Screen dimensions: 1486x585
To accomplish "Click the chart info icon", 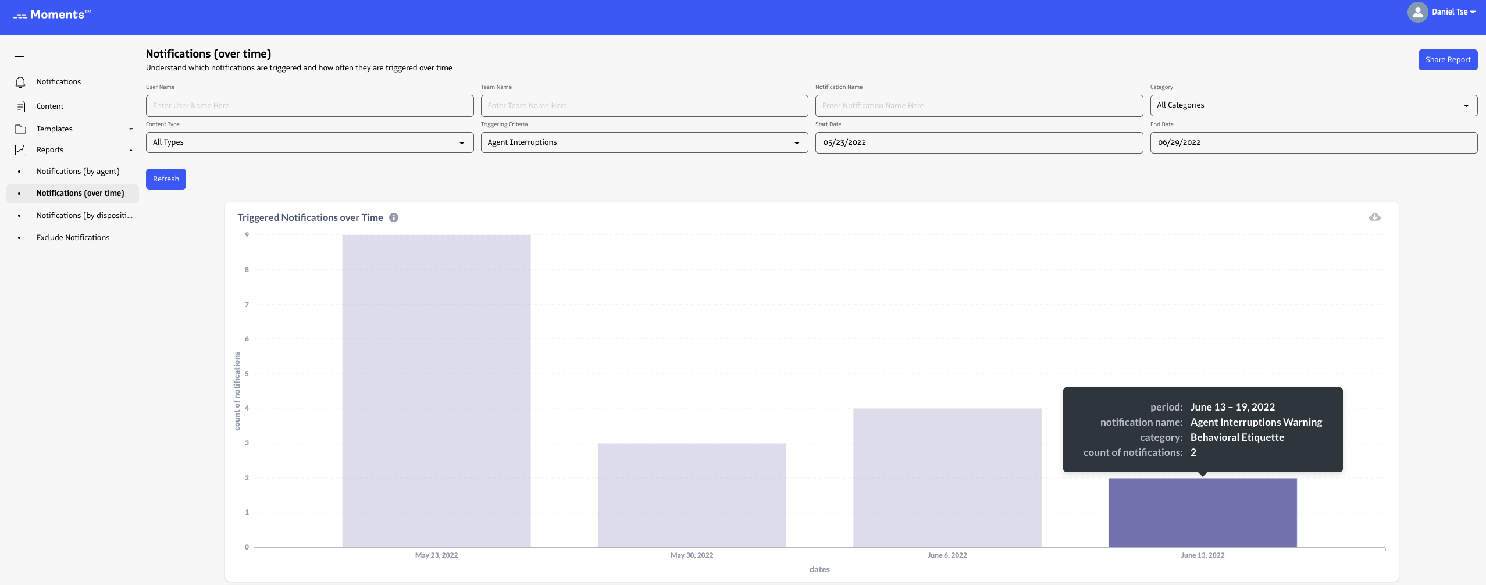I will click(394, 217).
